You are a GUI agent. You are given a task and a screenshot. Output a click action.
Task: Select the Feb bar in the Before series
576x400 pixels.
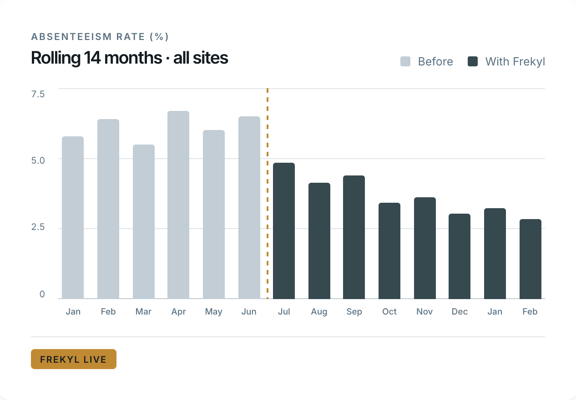pos(108,209)
